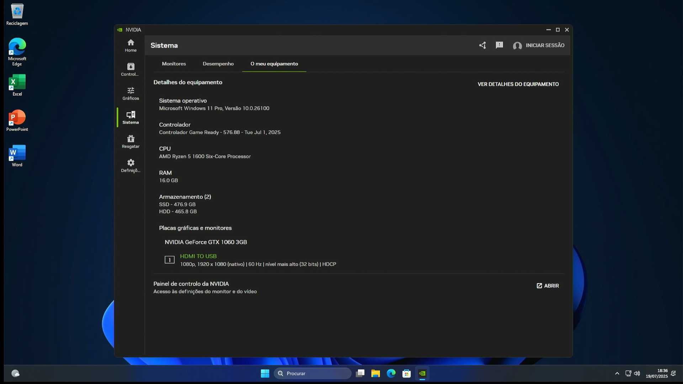Click NVIDIA app icon in taskbar

pos(422,373)
